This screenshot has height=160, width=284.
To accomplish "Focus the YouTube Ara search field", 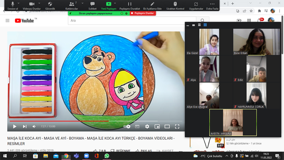I will coord(132,20).
